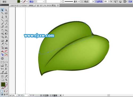Toggle the None fill slashed box
This screenshot has width=133, height=97.
point(7,91)
